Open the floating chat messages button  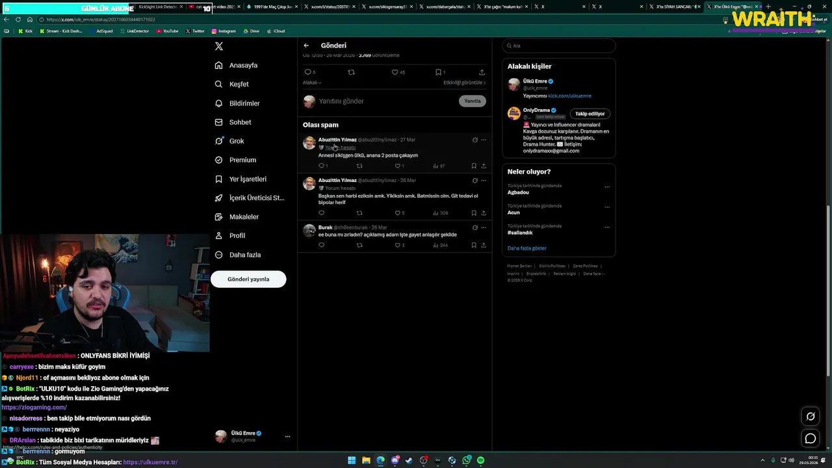[x=811, y=439]
